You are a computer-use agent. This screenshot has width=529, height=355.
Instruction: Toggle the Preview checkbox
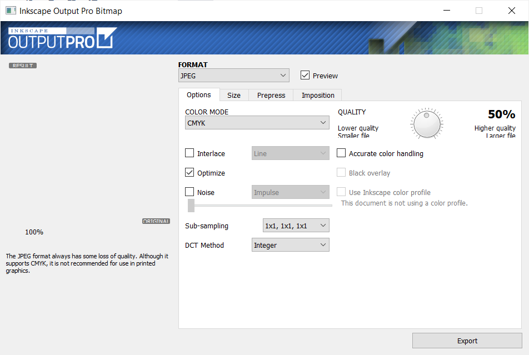305,75
